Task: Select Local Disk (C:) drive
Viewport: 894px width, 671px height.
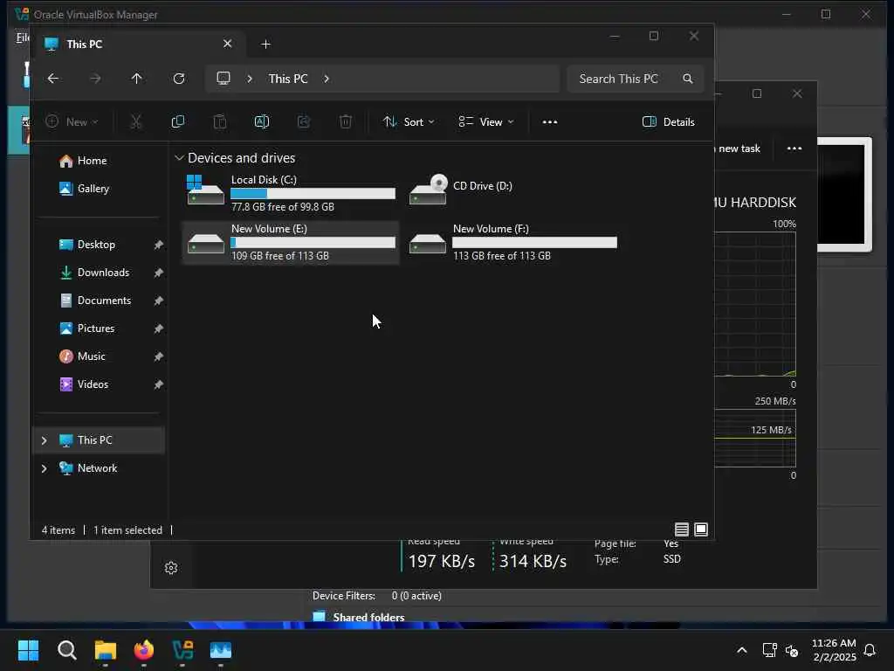Action: click(290, 193)
